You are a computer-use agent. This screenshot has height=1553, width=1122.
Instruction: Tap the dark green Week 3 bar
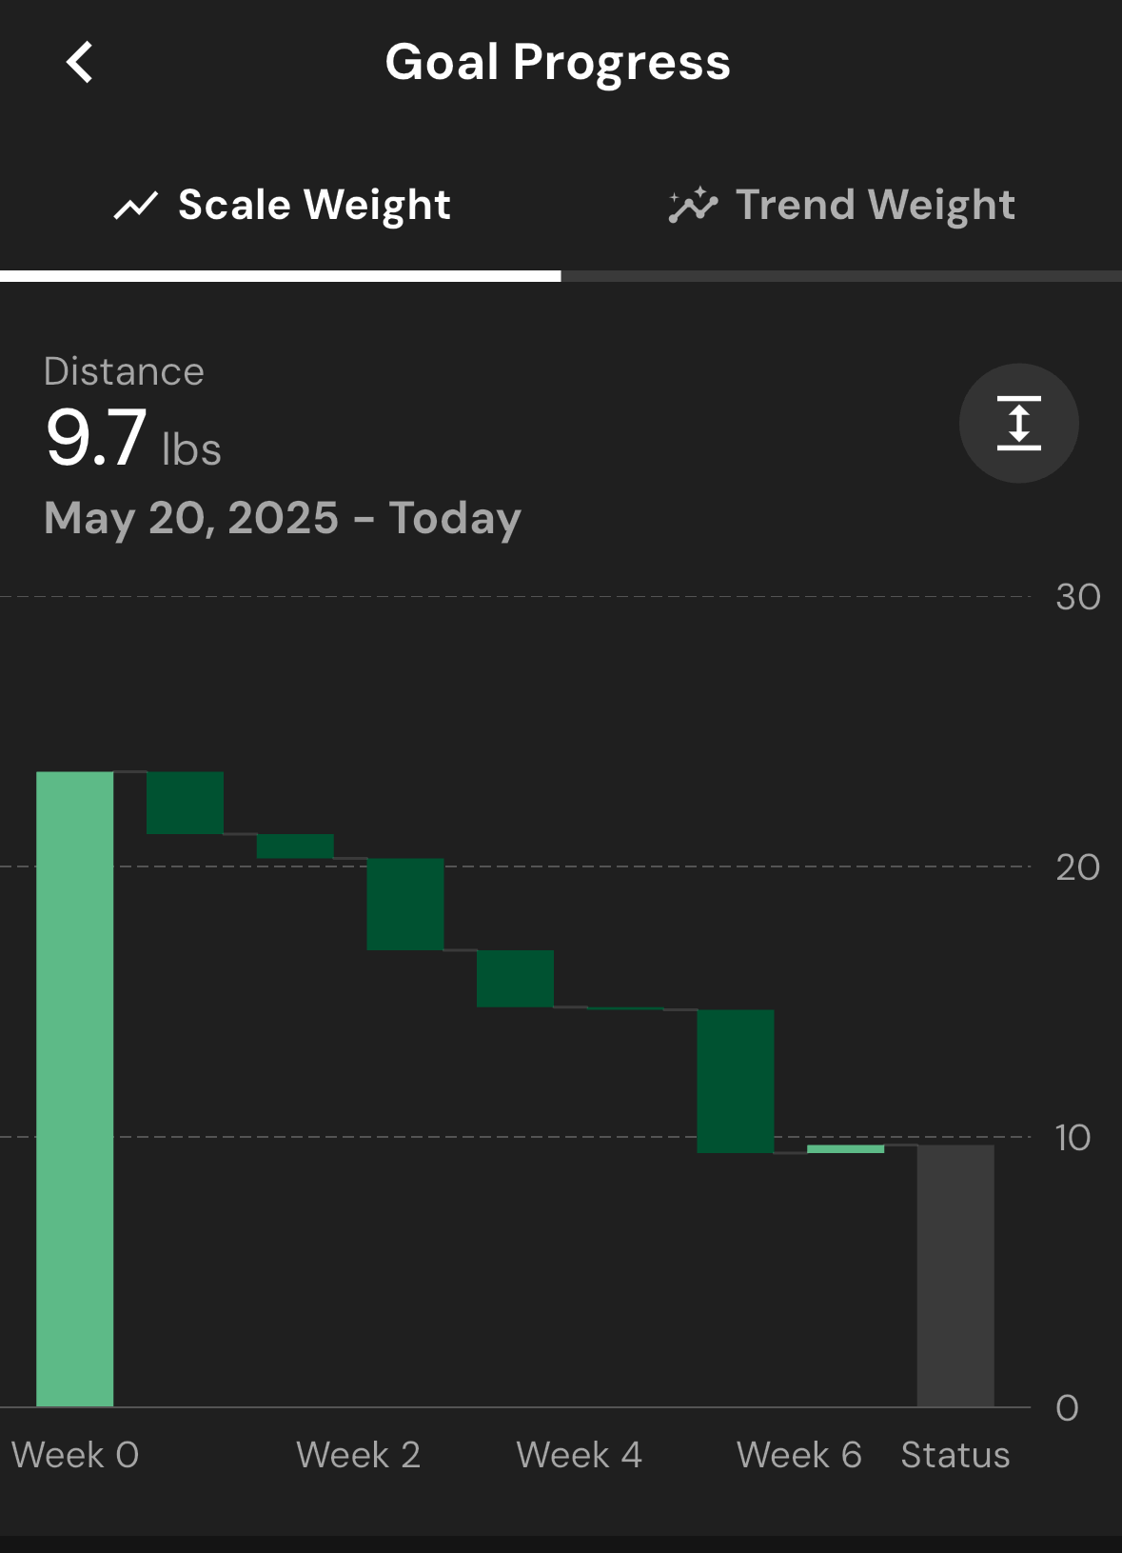(x=405, y=904)
